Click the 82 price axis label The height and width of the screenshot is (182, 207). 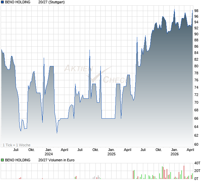[x=196, y=59]
